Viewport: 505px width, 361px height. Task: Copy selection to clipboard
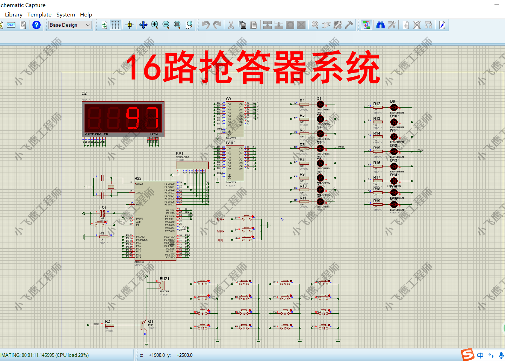click(x=242, y=25)
